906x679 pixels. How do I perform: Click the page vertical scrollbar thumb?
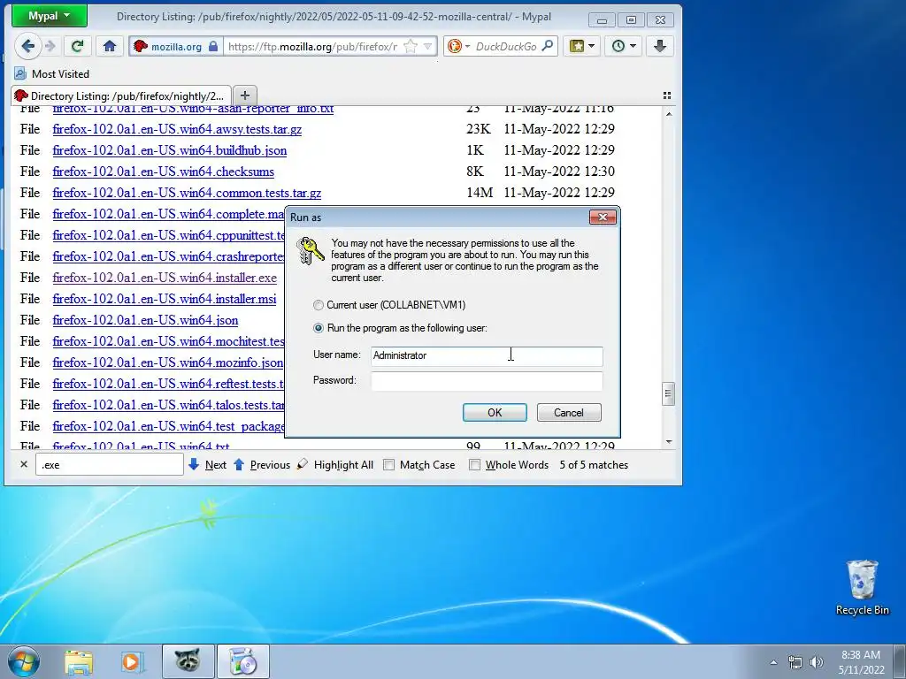tap(669, 393)
